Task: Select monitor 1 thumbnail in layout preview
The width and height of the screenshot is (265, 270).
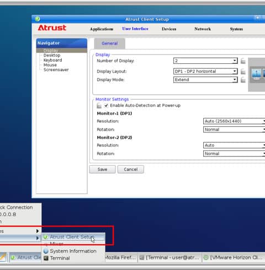Action: coord(257,74)
